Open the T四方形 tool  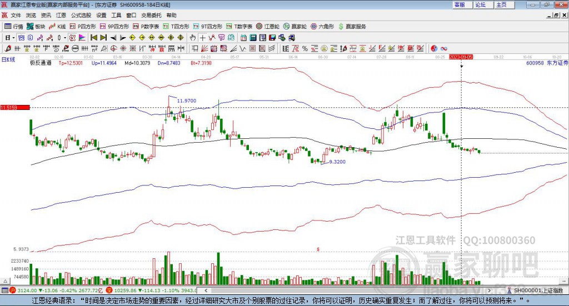click(x=176, y=27)
